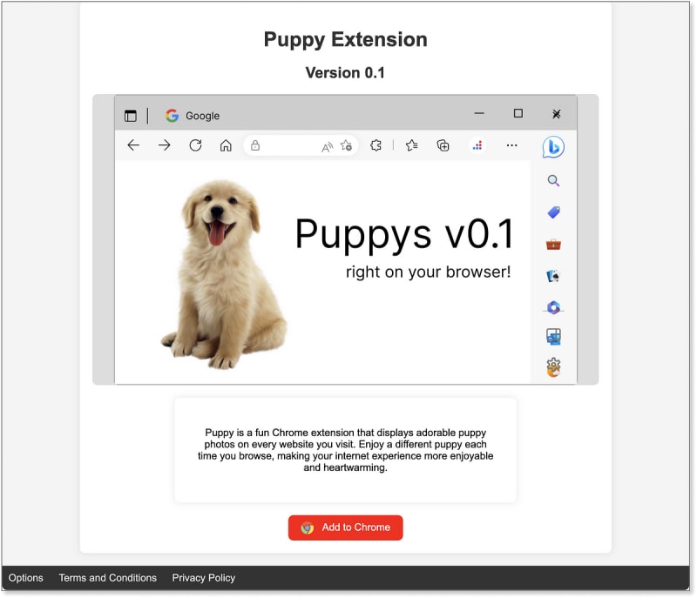Click the browser forward arrow icon
The width and height of the screenshot is (697, 598).
click(164, 145)
